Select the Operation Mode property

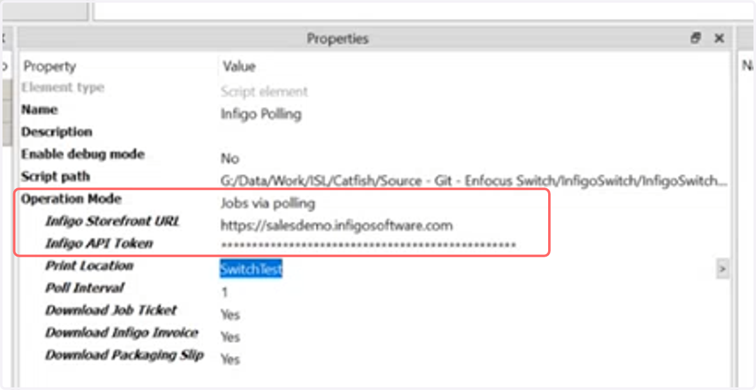pyautogui.click(x=71, y=199)
